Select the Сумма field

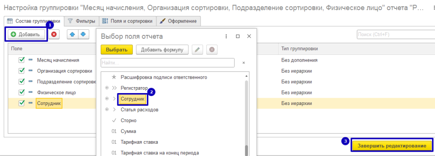(x=128, y=131)
